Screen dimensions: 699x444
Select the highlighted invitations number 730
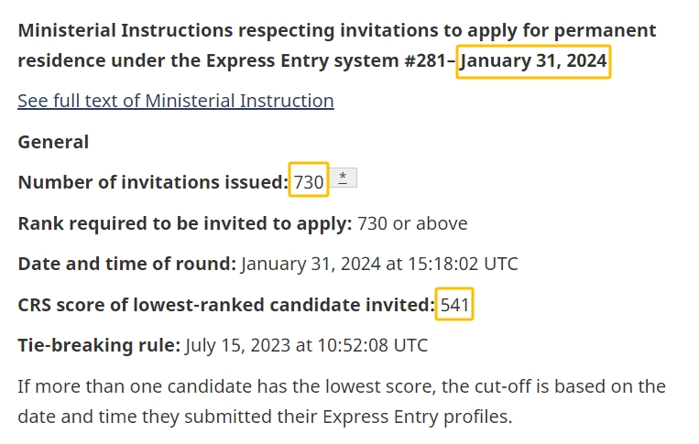(x=309, y=182)
